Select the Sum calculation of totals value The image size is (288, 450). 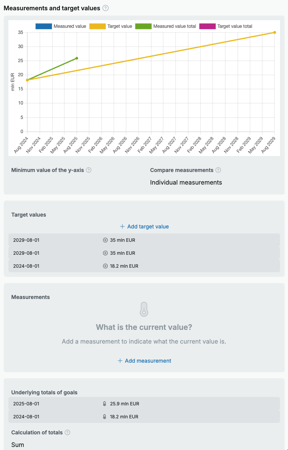click(x=18, y=445)
